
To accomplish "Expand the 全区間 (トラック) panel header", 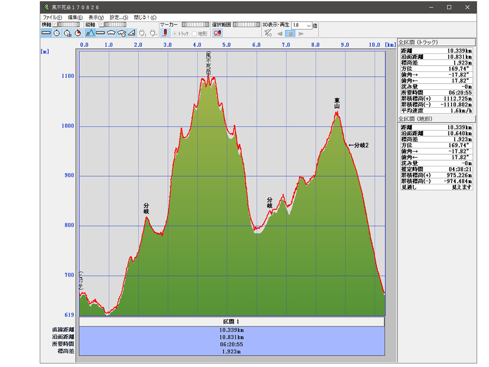I will pyautogui.click(x=436, y=42).
